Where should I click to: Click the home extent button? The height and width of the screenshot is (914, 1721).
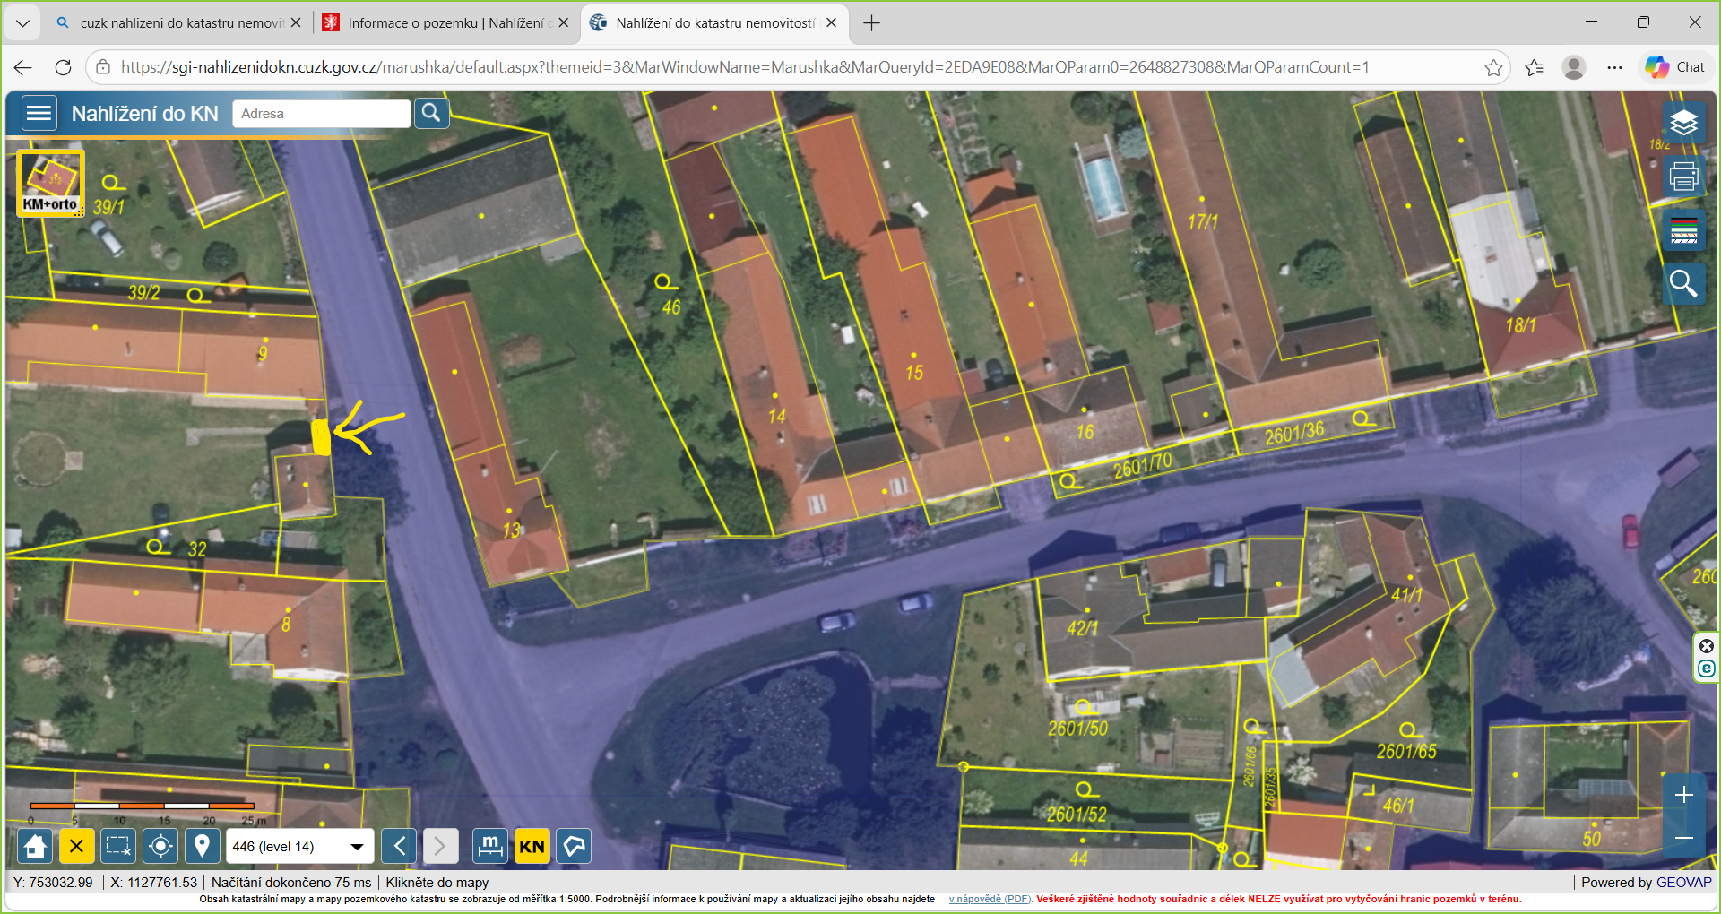35,846
